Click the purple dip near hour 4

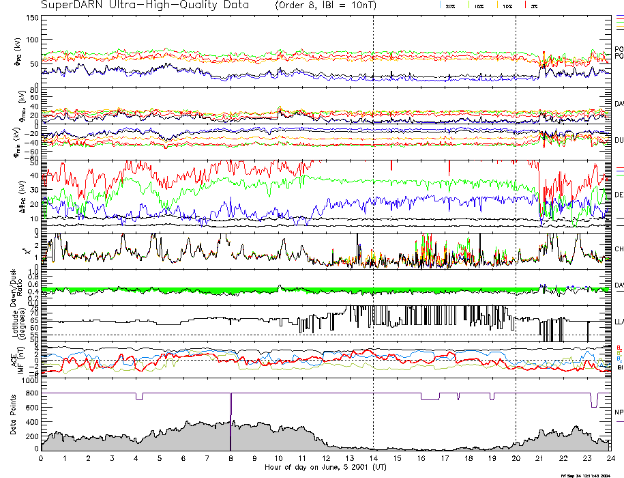point(139,397)
